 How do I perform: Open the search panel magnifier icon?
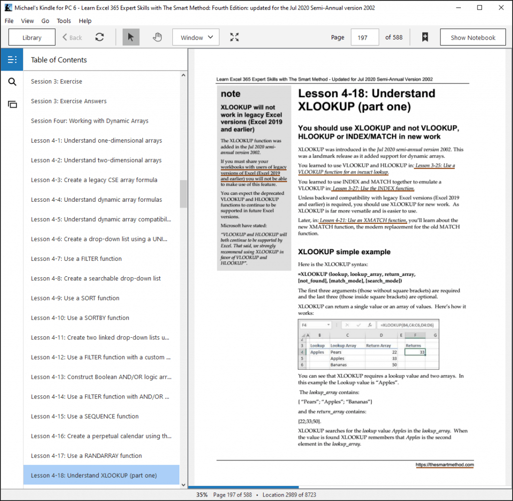[x=12, y=82]
